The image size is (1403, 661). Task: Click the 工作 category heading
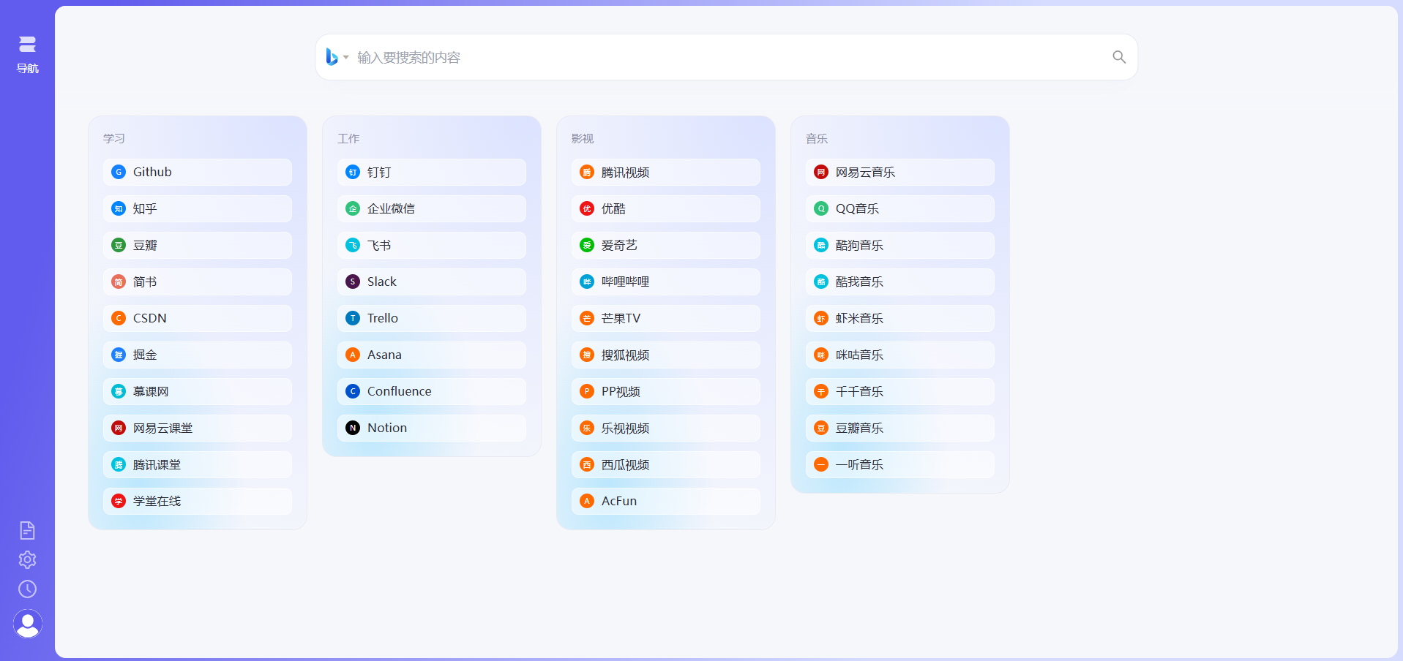coord(348,138)
